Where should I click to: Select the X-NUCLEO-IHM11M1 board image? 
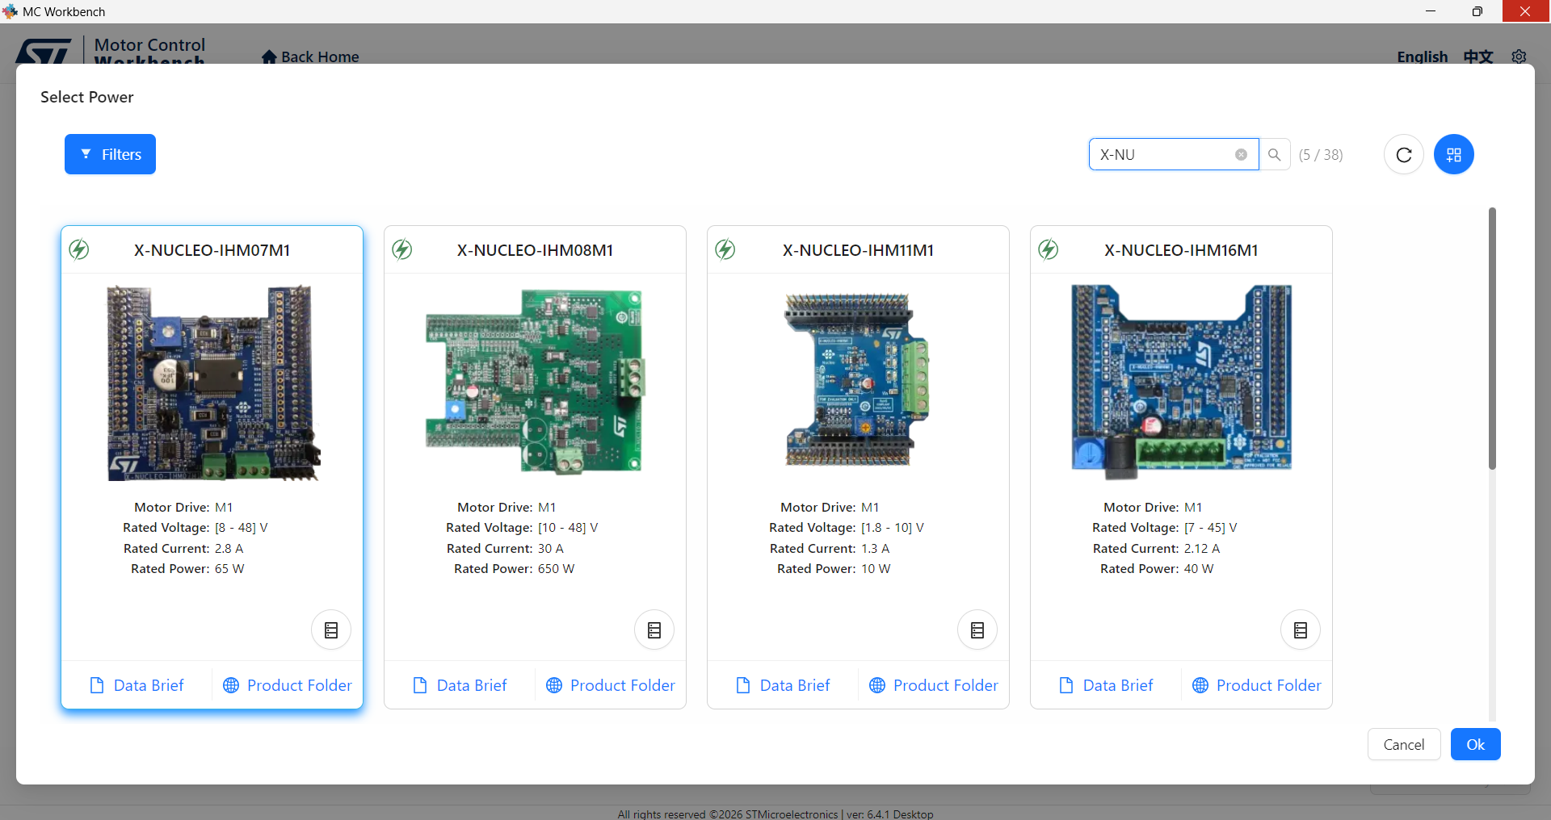(x=858, y=379)
